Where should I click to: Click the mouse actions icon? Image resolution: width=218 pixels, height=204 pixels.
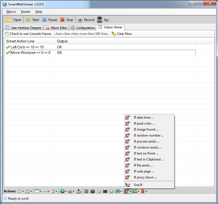tap(19, 191)
